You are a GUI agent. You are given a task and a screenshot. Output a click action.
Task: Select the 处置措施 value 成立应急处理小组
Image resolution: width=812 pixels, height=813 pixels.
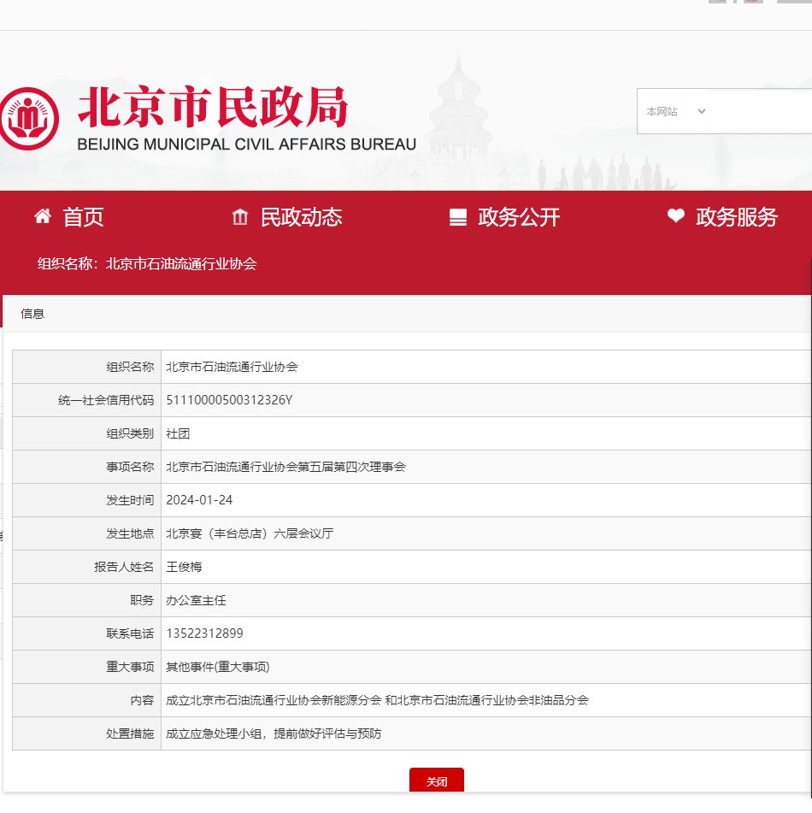(x=274, y=733)
